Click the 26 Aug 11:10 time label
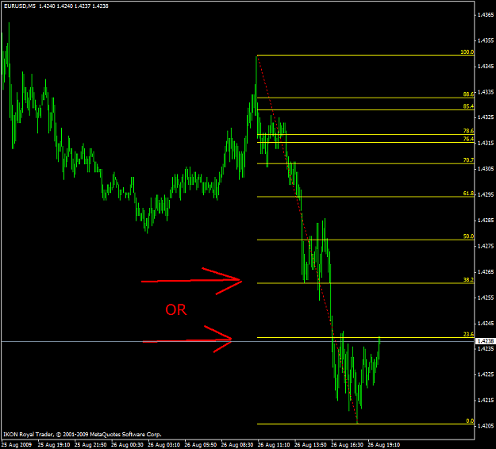The width and height of the screenshot is (496, 449). tap(274, 445)
